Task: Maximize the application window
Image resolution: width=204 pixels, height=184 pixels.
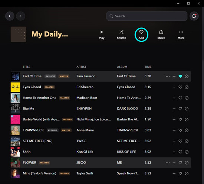Action: pos(188,3)
